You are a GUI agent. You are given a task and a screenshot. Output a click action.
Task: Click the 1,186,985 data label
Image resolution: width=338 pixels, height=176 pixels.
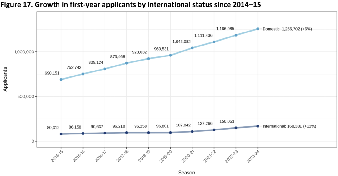[225, 29]
